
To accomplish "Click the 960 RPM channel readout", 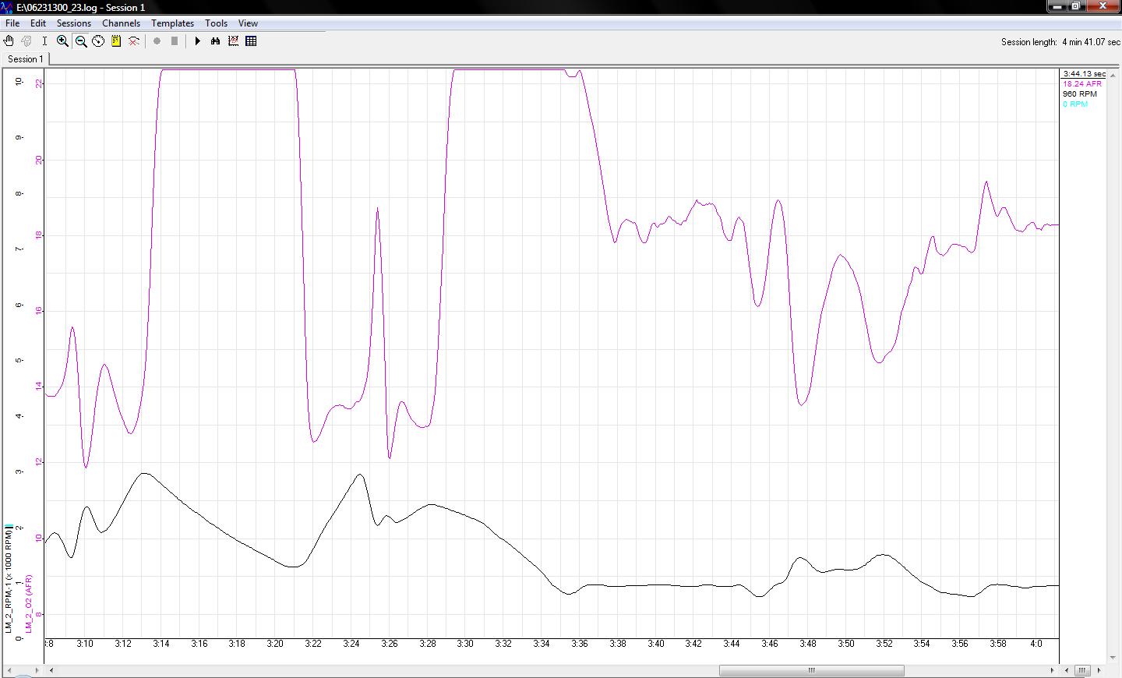I will [1079, 94].
